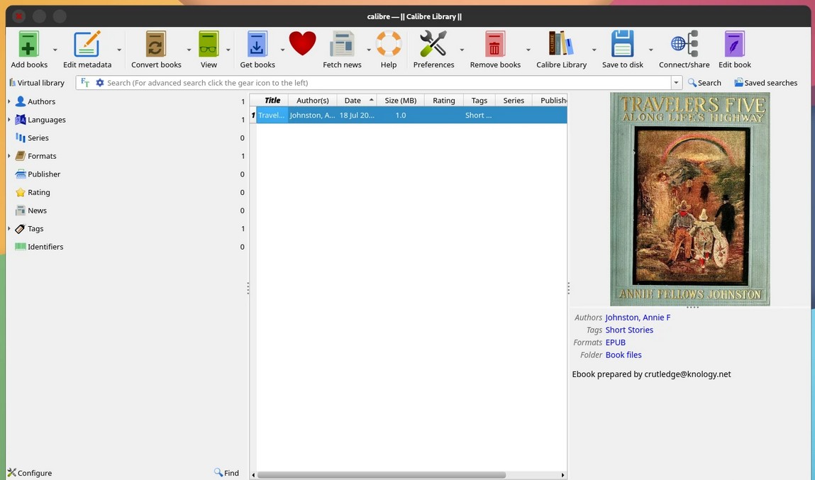
Task: Expand the Formats category in sidebar
Action: (x=9, y=156)
